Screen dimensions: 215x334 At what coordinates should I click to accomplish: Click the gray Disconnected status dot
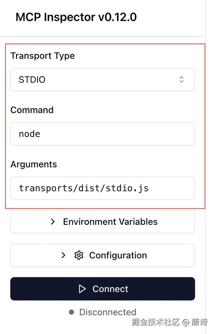(x=71, y=312)
